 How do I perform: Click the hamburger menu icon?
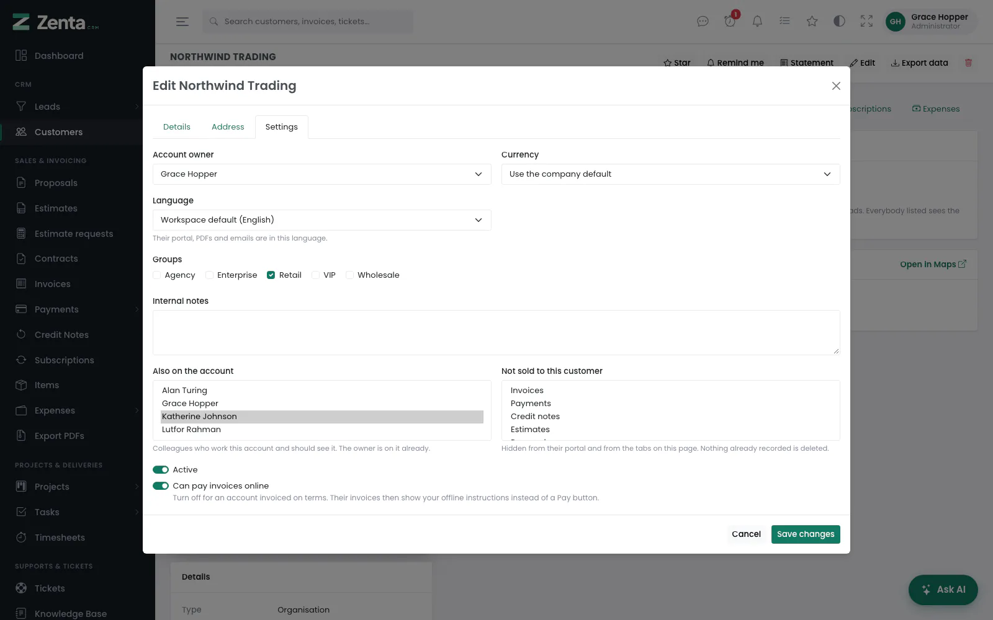(x=182, y=22)
